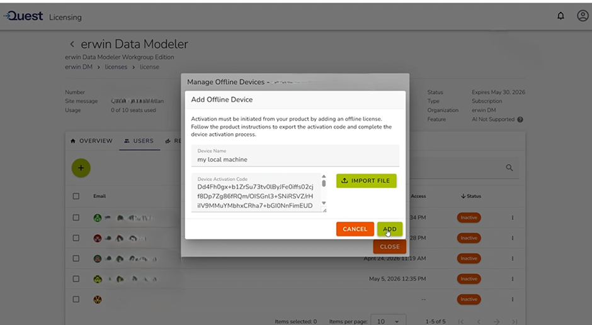This screenshot has width=592, height=325.
Task: Open the row menu for the May 5 user
Action: pos(513,278)
